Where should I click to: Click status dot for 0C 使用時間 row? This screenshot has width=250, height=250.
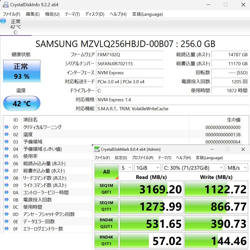click(x=6, y=207)
